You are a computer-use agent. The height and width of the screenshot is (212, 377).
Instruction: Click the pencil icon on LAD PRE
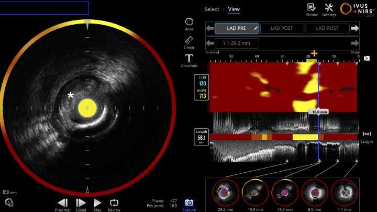click(256, 28)
